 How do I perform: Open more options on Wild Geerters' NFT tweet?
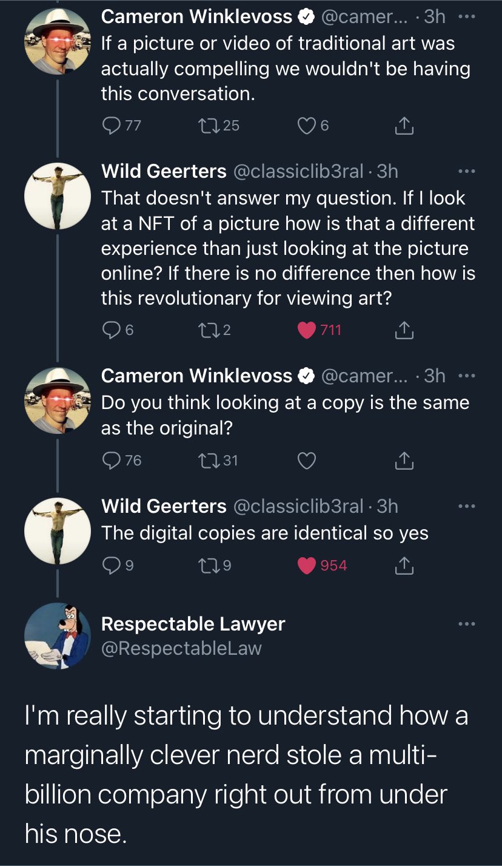466,172
